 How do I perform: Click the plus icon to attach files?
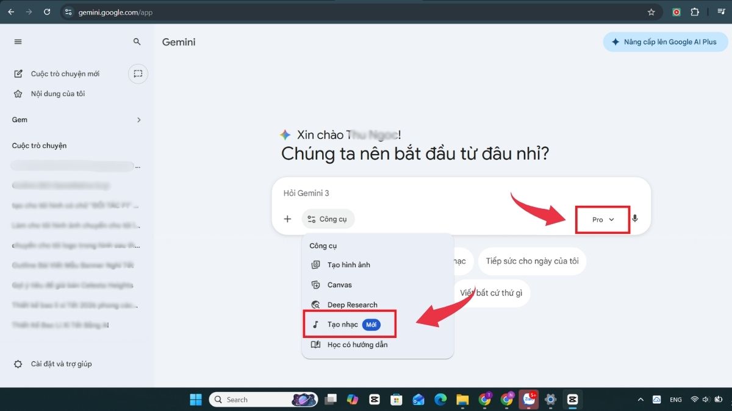tap(287, 219)
